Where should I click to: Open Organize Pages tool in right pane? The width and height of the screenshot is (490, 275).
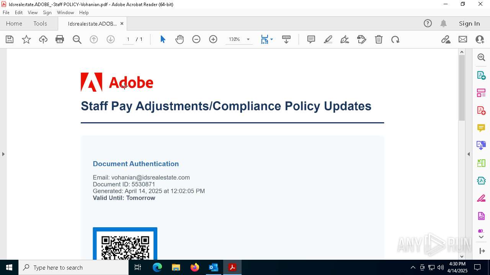pos(481,93)
